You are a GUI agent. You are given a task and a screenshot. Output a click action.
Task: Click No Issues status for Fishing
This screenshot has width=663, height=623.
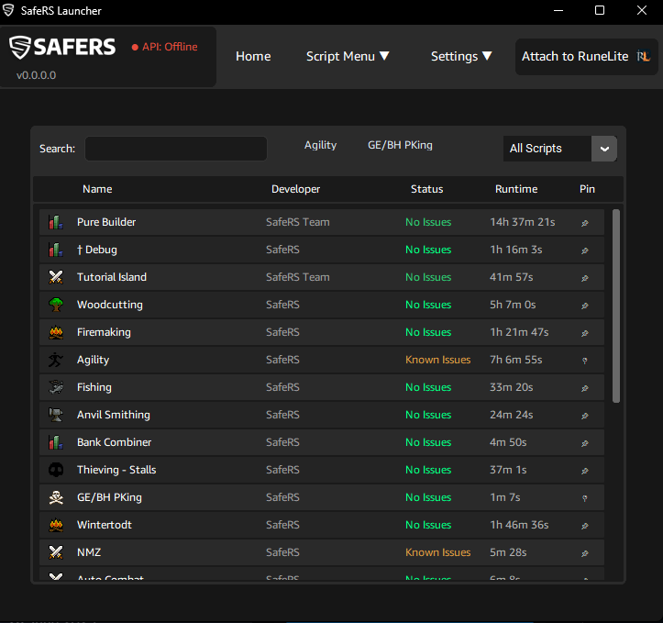428,387
